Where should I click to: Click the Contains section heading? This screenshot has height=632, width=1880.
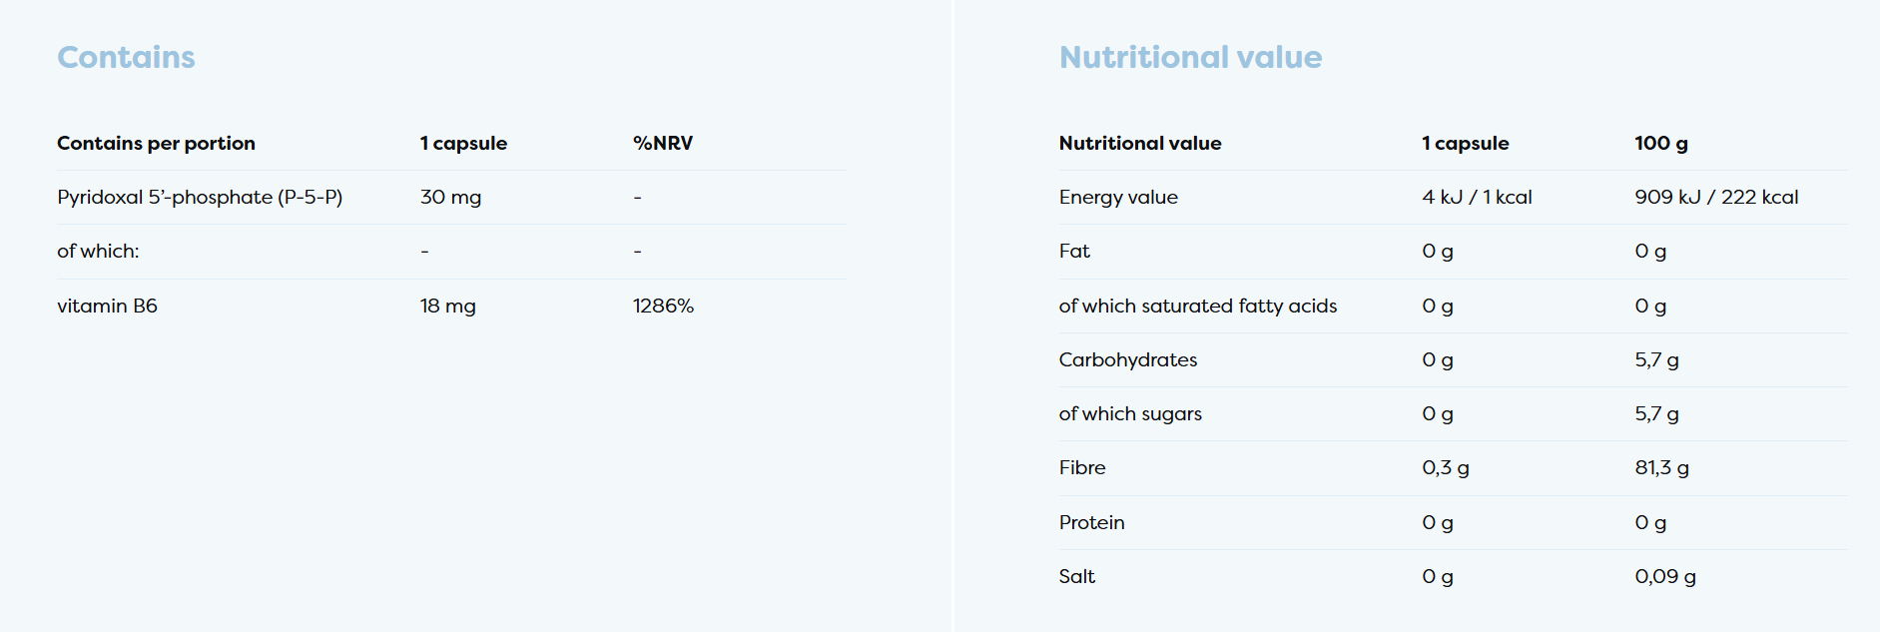pyautogui.click(x=126, y=58)
